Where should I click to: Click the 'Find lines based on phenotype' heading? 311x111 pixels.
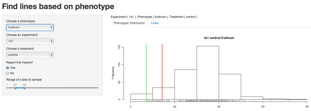click(x=58, y=7)
